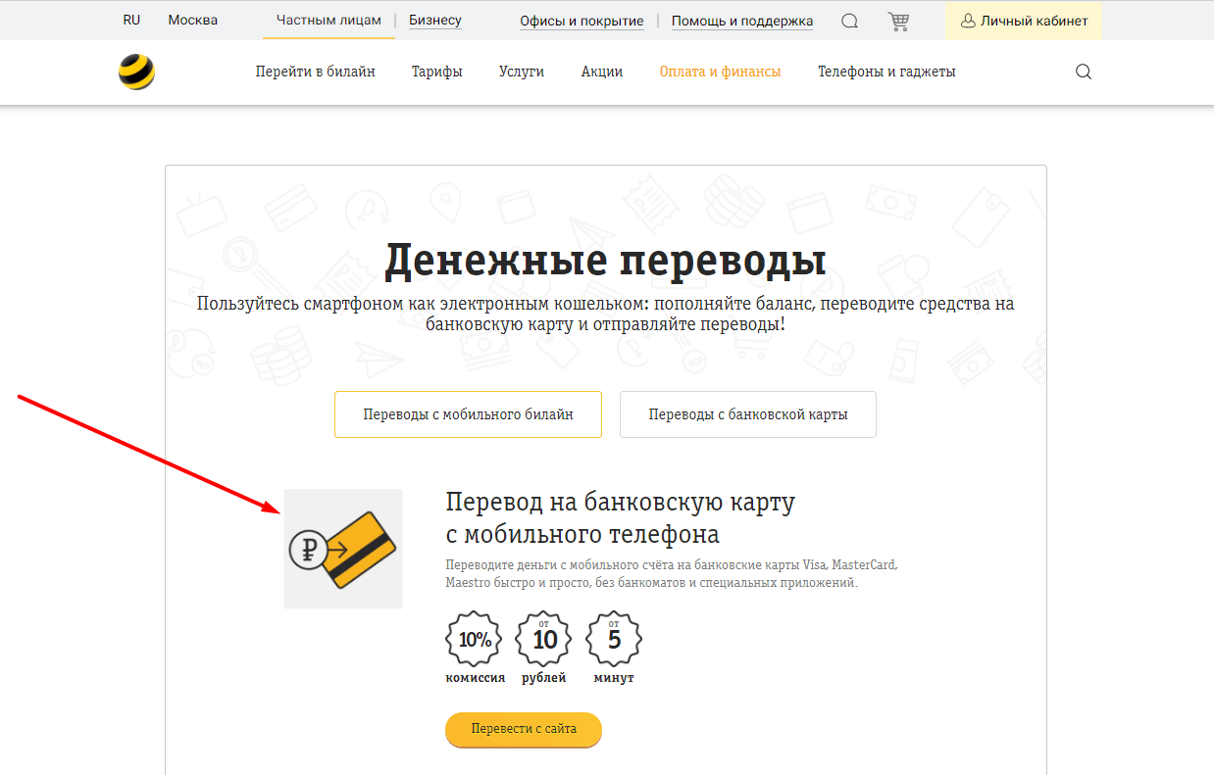Click the 10 rubles minimum badge
Viewport: 1214px width, 775px height.
[x=544, y=640]
